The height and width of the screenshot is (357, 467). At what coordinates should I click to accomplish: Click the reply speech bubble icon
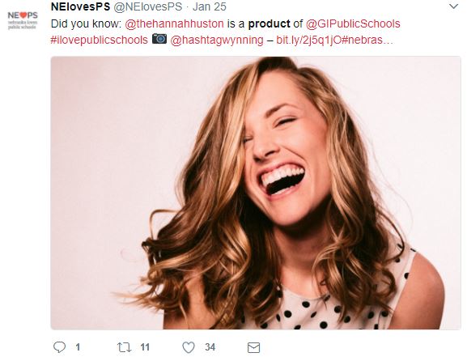tap(59, 347)
